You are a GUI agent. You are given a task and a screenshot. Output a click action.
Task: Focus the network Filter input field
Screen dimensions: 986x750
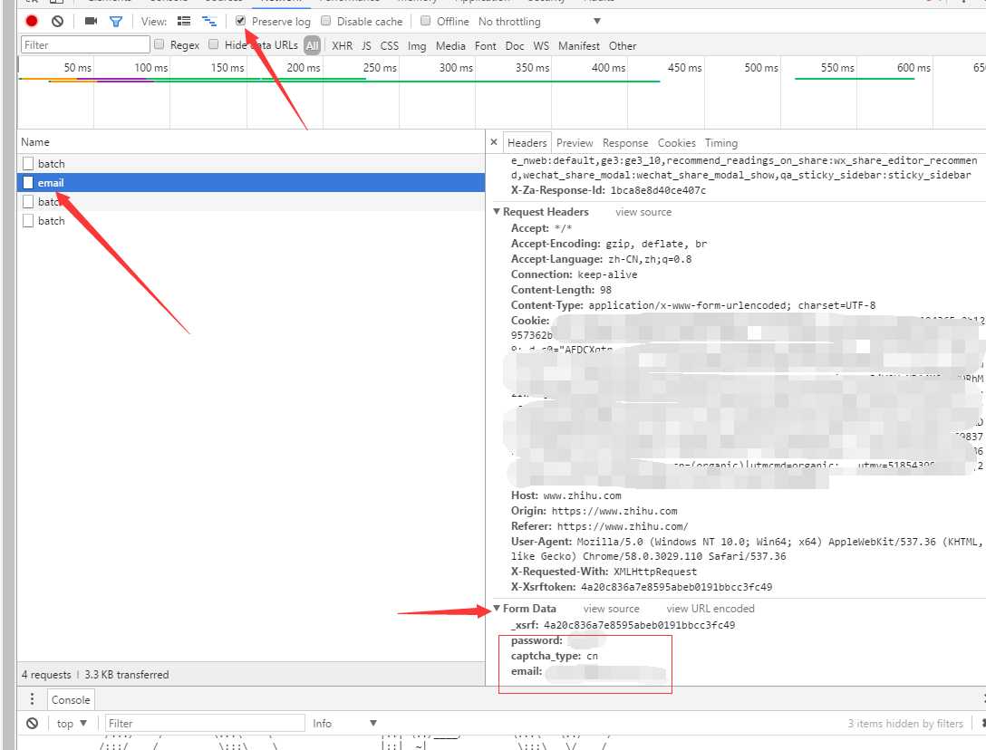click(x=85, y=44)
